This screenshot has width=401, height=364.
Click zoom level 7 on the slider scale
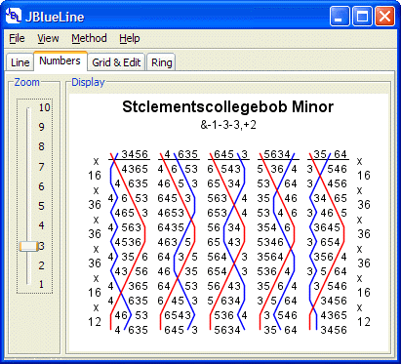[42, 167]
